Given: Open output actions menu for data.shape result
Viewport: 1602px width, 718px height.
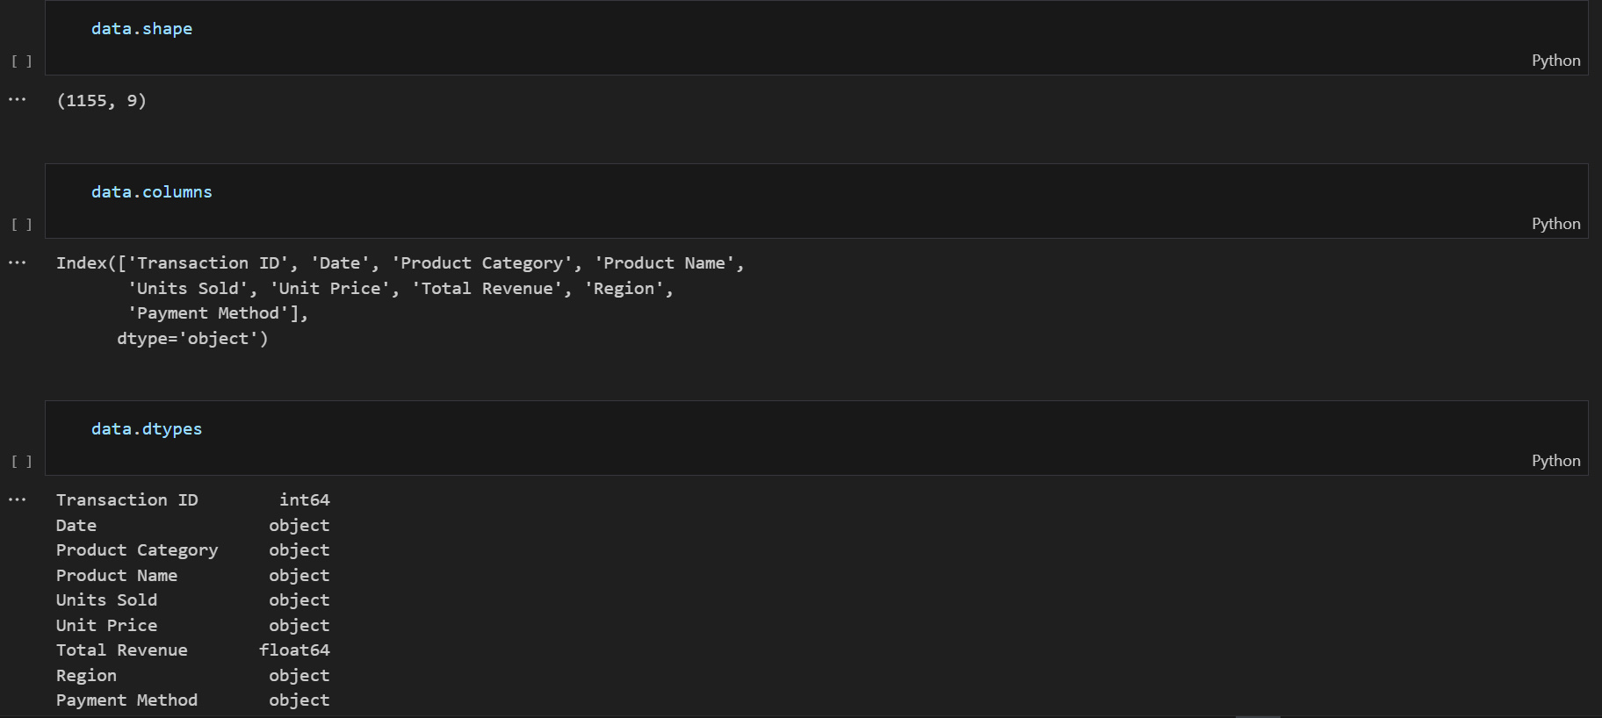Looking at the screenshot, I should pyautogui.click(x=17, y=100).
